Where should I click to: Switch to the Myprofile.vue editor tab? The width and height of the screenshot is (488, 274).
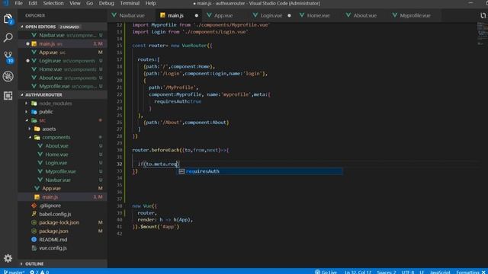point(415,15)
